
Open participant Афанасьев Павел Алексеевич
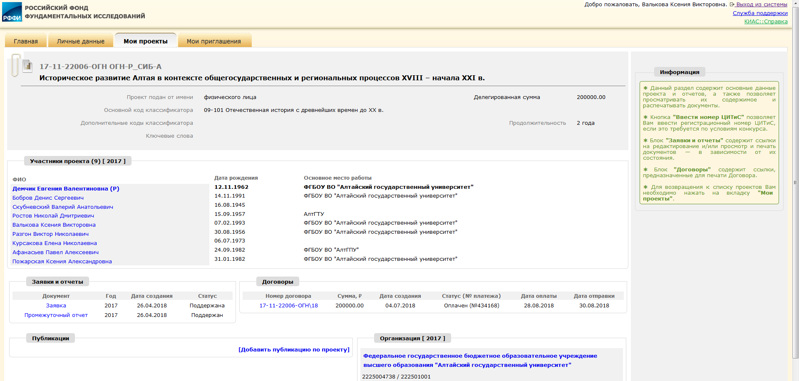[55, 252]
